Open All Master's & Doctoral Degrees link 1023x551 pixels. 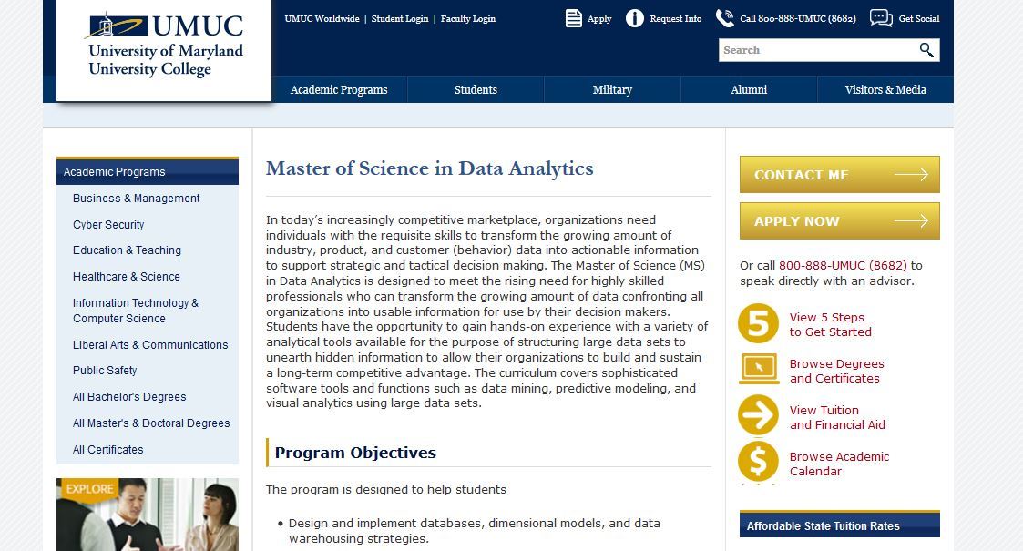coord(149,423)
